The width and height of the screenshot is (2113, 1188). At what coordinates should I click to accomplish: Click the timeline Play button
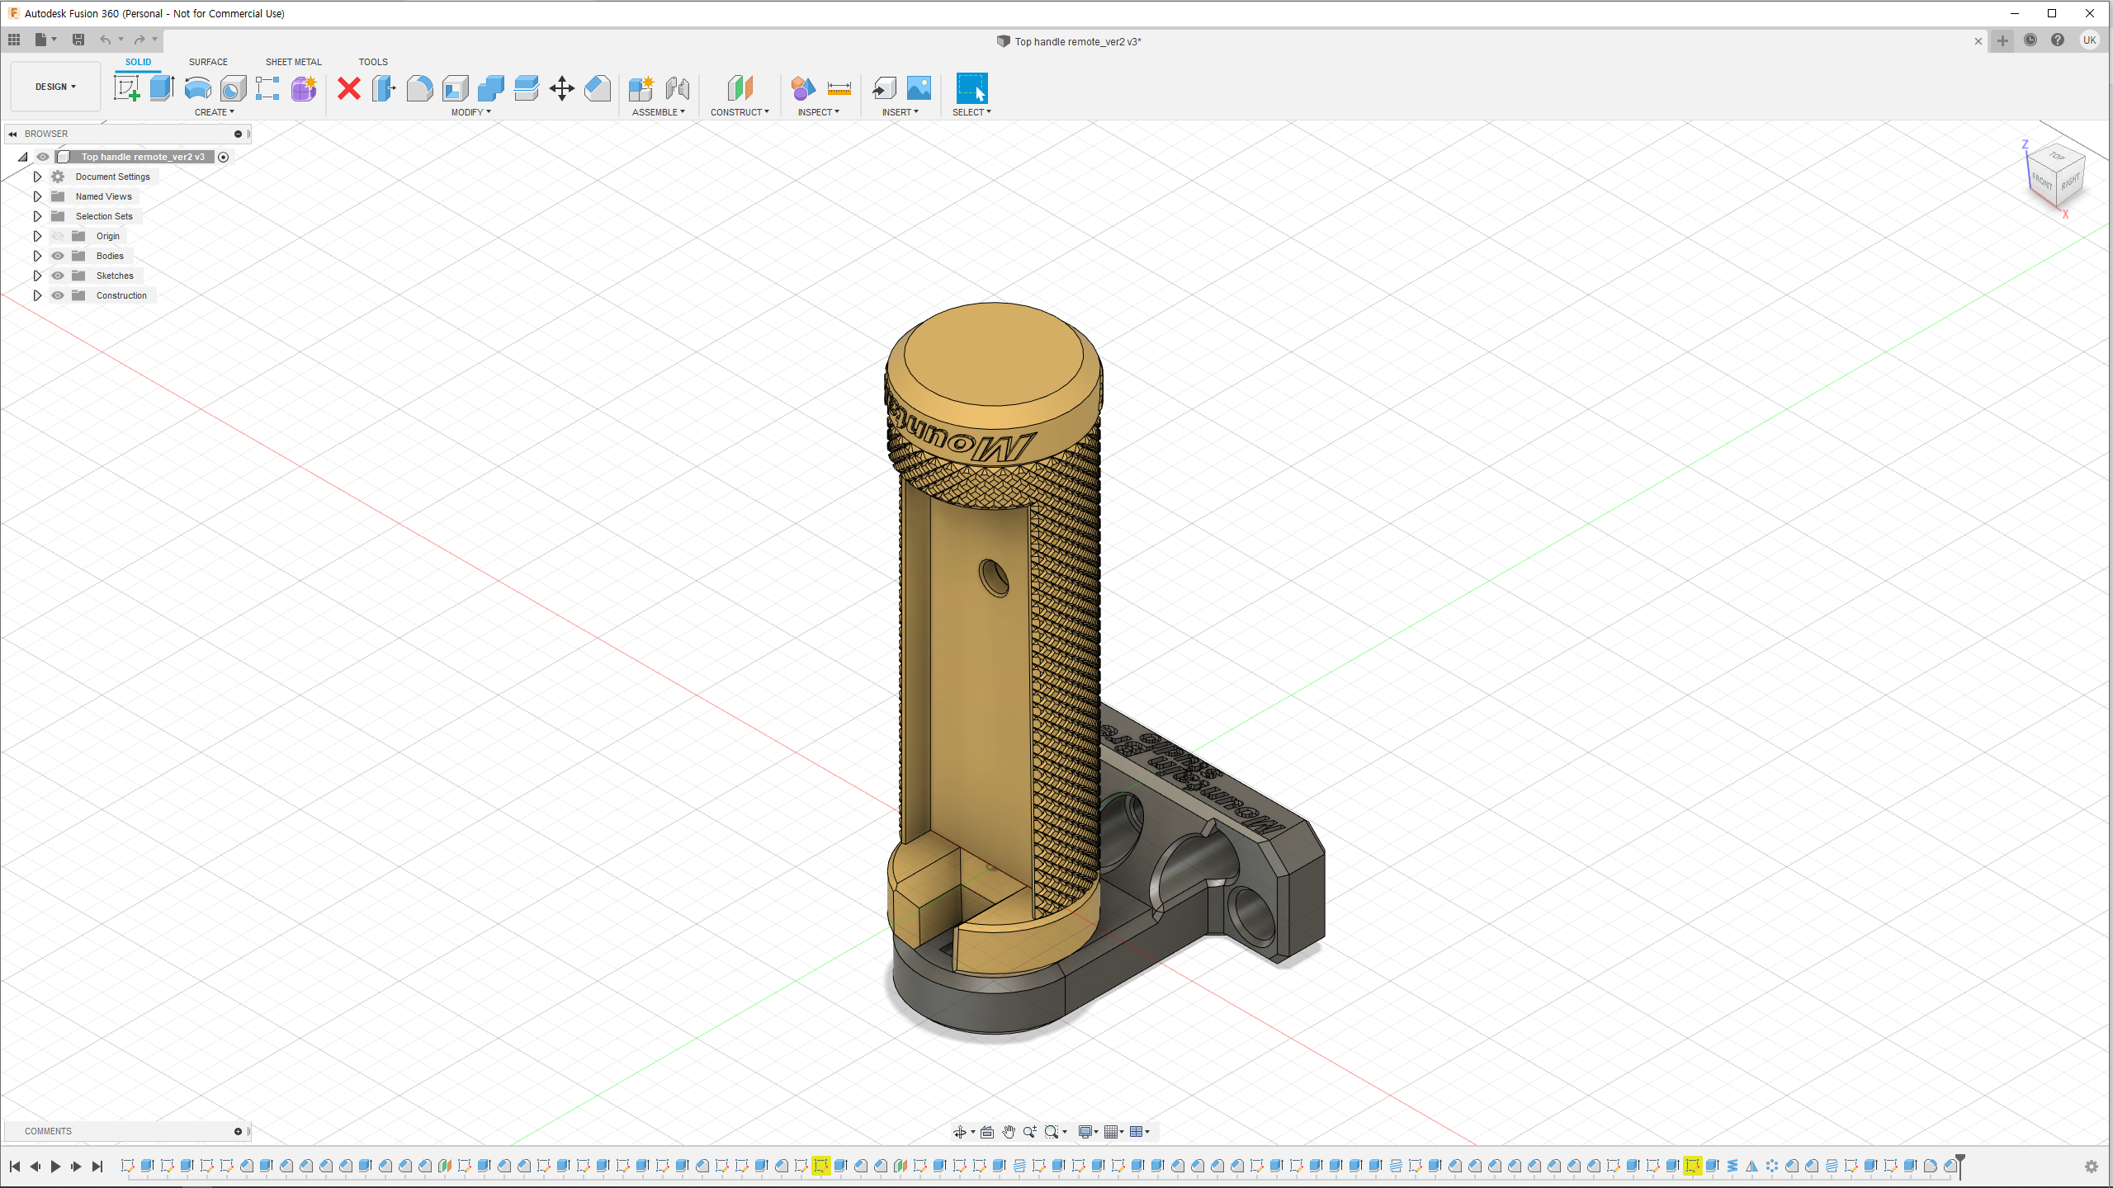55,1166
